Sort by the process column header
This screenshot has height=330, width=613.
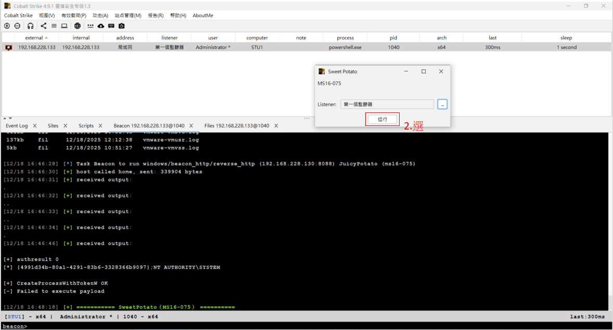point(345,38)
